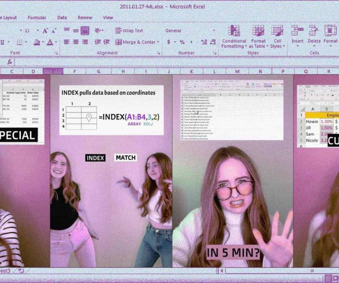Apply the Comma Style format
Screen dimensions: 339x283
[x=191, y=42]
